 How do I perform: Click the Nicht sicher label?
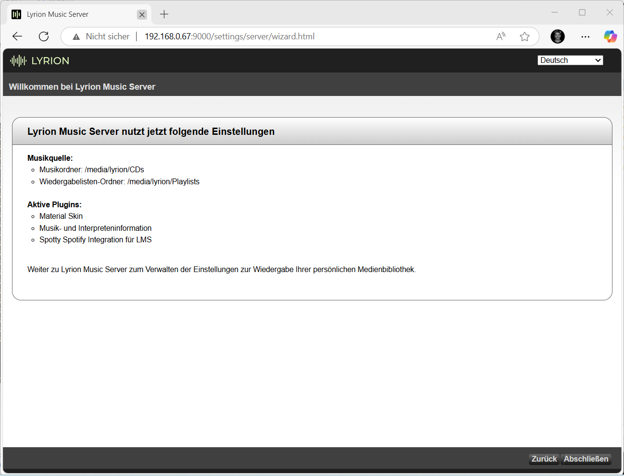[108, 36]
